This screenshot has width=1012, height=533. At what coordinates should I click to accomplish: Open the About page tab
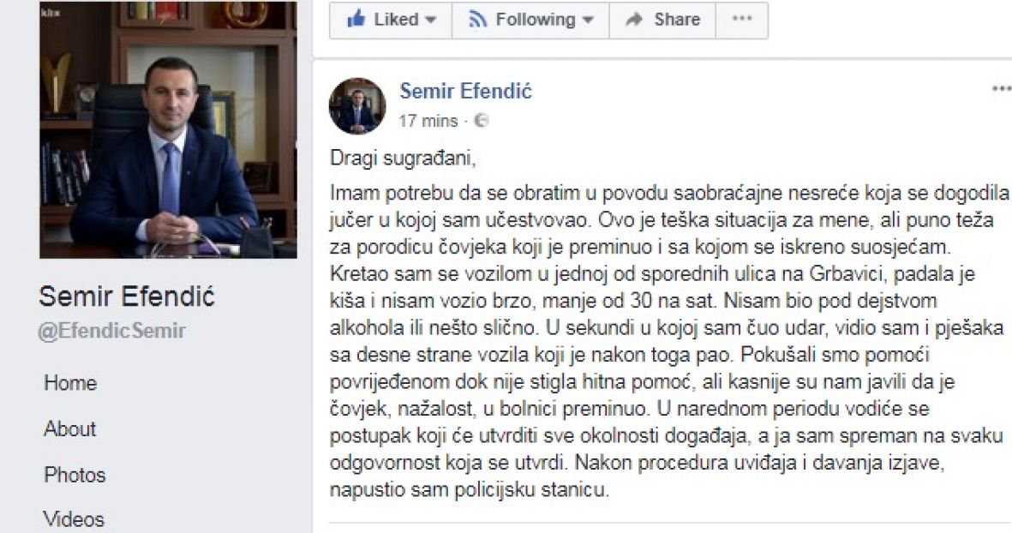(69, 428)
